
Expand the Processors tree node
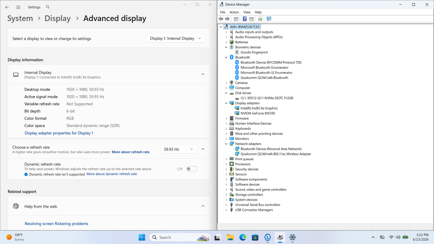pos(226,164)
